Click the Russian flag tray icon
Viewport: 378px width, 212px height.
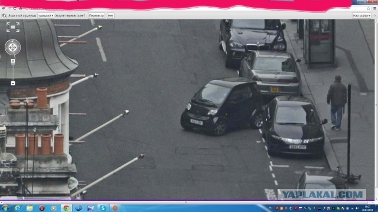[x=301, y=208]
